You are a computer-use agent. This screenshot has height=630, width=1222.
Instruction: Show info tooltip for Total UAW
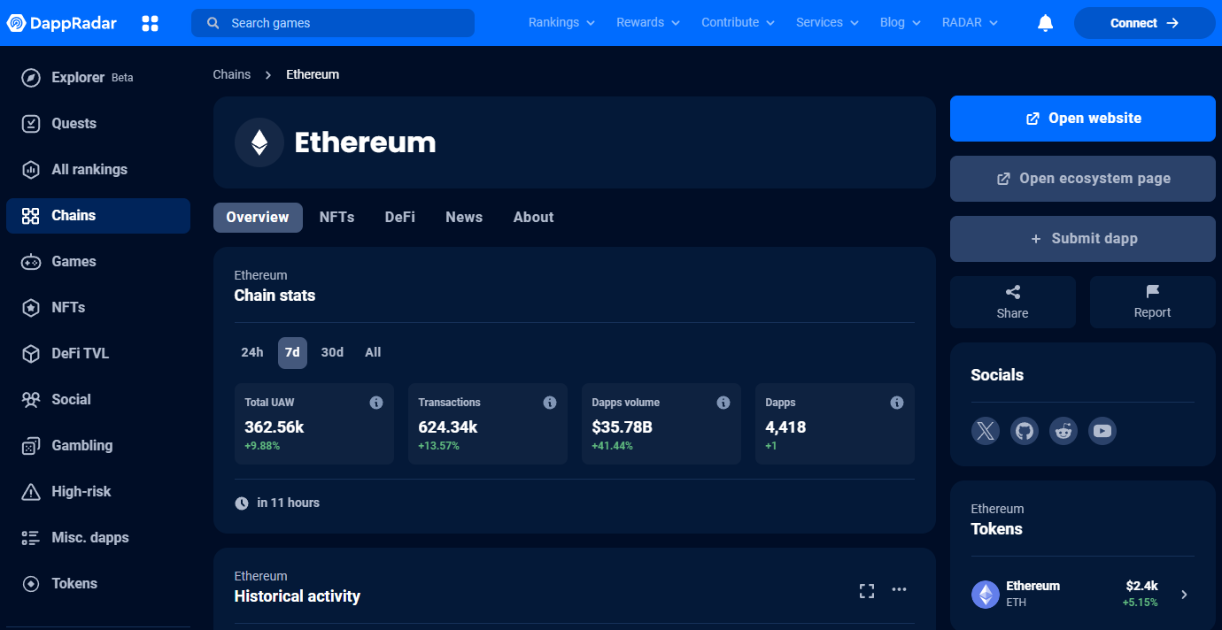[x=376, y=403]
